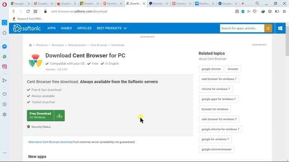Select google chrome for windows 7 tag
Screen dimensions: 289x162
pyautogui.click(x=220, y=129)
